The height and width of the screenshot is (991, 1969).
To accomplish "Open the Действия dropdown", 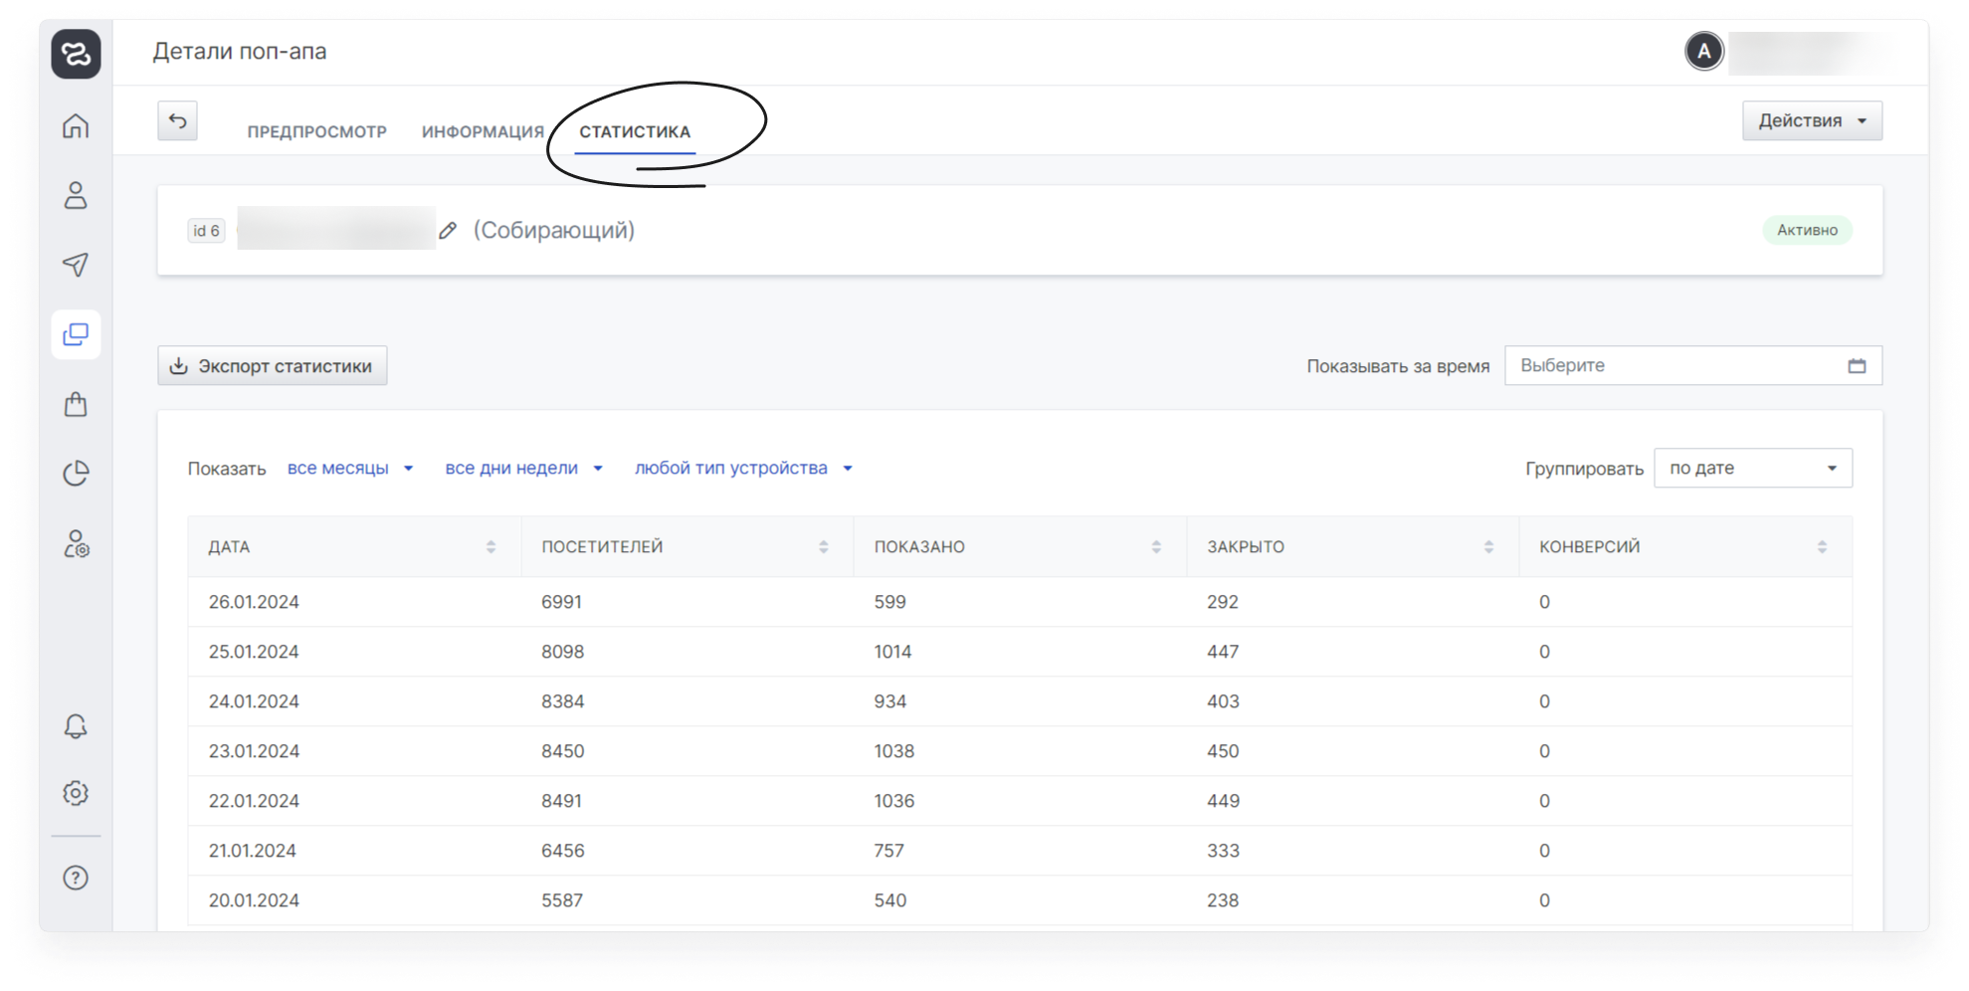I will [1812, 120].
